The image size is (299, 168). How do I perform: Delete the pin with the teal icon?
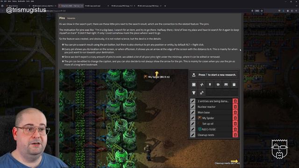[235, 129]
